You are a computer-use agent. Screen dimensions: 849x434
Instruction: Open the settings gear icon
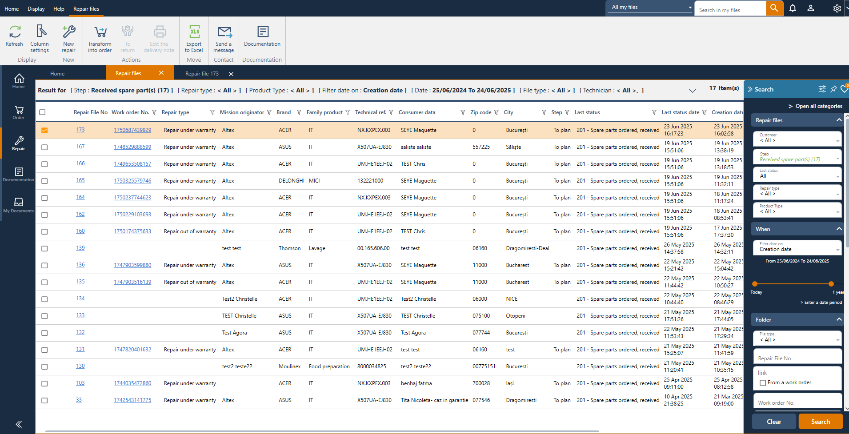click(x=837, y=8)
